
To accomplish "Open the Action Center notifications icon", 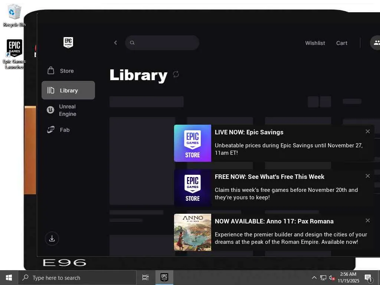I will [368, 278].
